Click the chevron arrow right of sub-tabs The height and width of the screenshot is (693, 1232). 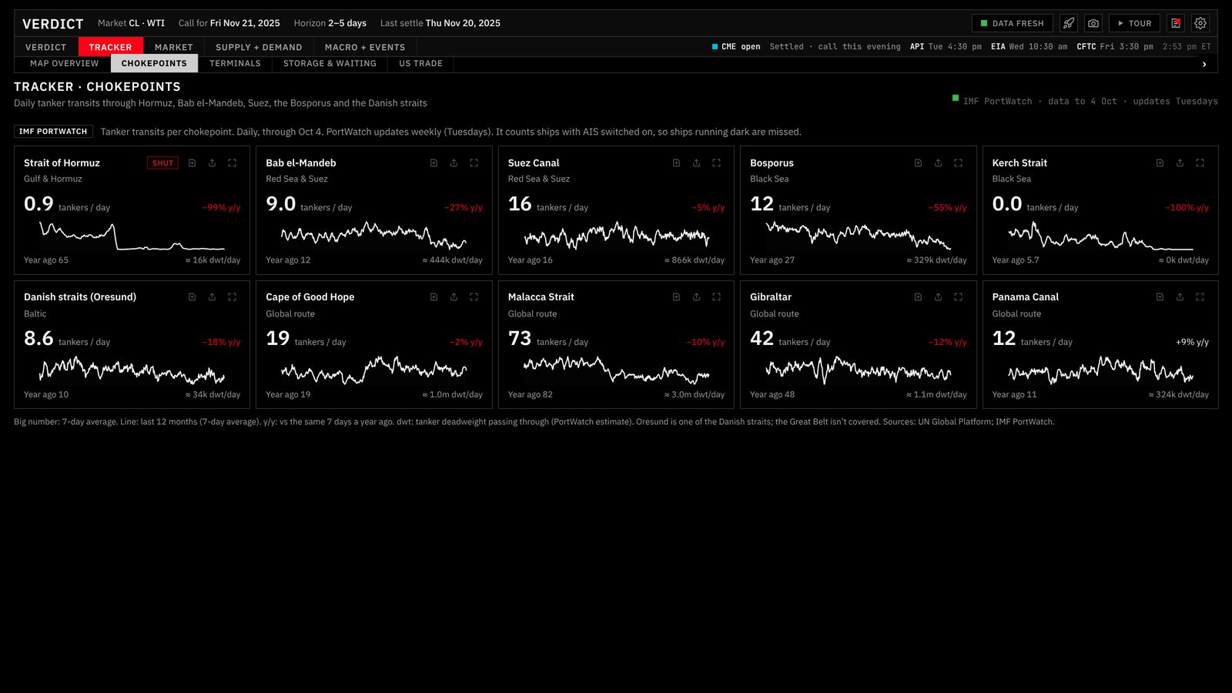click(x=1204, y=64)
